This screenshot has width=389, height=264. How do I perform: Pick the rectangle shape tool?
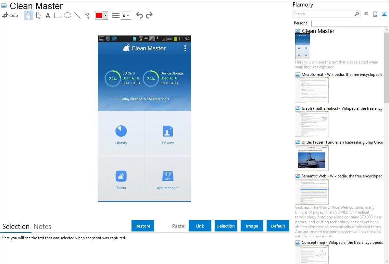pyautogui.click(x=58, y=15)
